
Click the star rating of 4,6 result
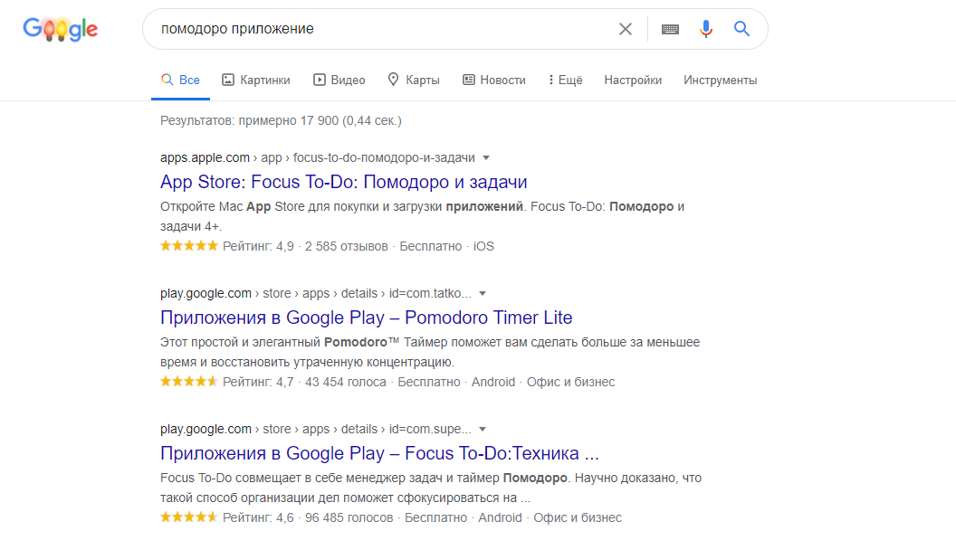(188, 517)
